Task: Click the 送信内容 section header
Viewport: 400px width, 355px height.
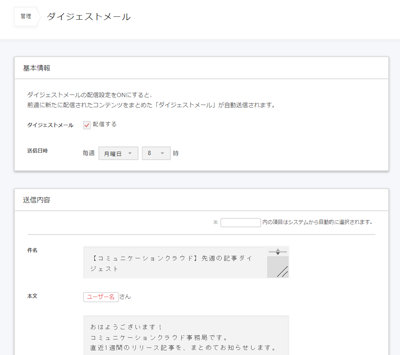Action: click(37, 200)
